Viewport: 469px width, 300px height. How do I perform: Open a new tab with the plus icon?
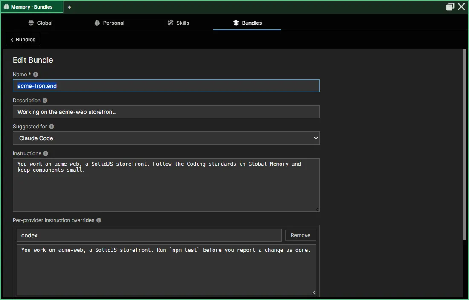69,7
